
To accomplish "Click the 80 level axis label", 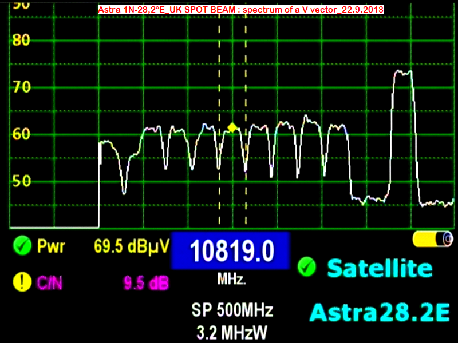I will [21, 40].
